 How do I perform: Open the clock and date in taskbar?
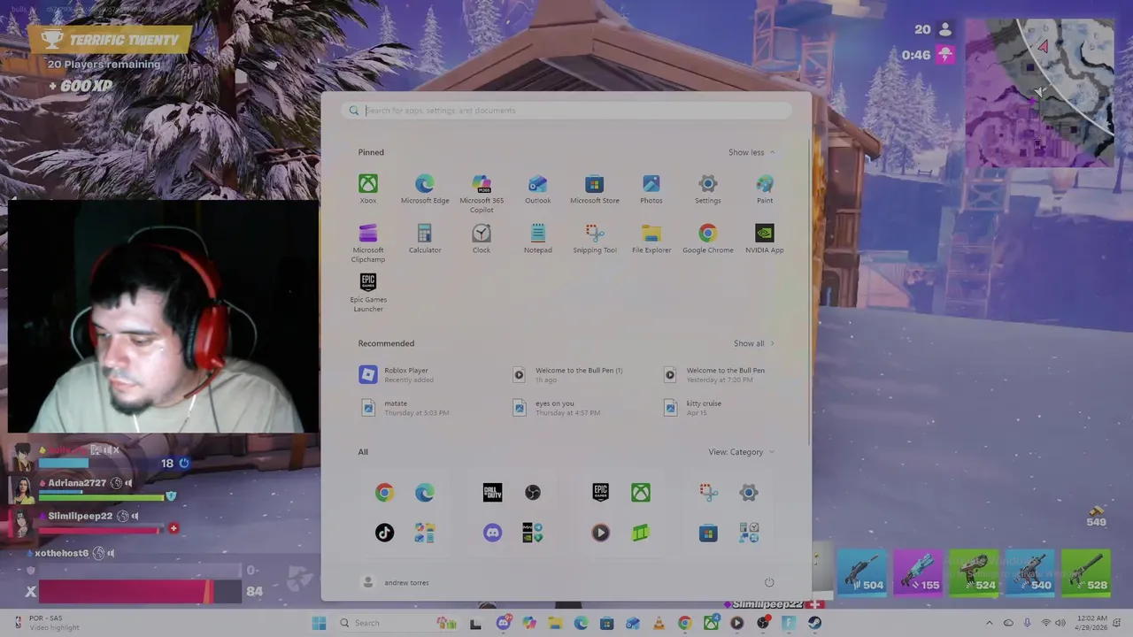tap(1093, 623)
